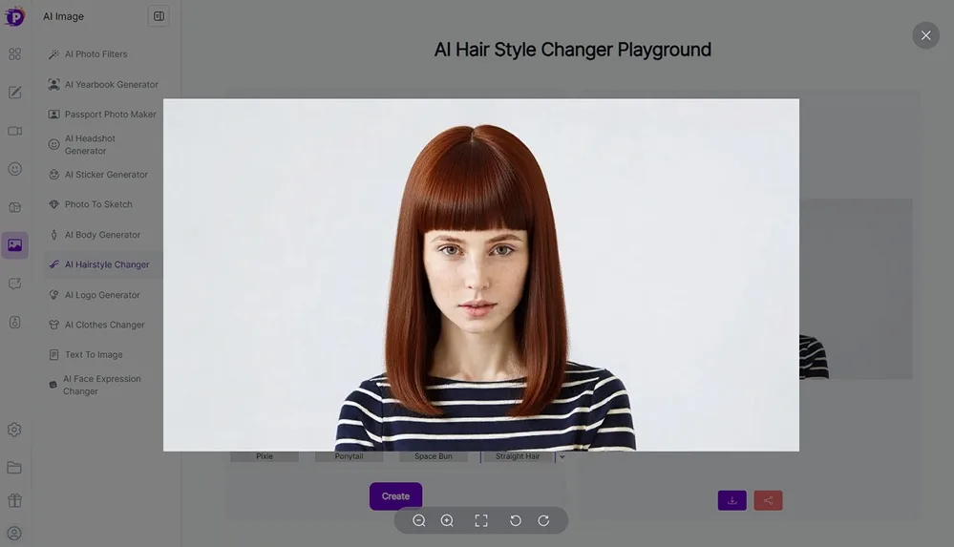The width and height of the screenshot is (954, 547).
Task: Rotate the image clockwise
Action: [x=543, y=520]
